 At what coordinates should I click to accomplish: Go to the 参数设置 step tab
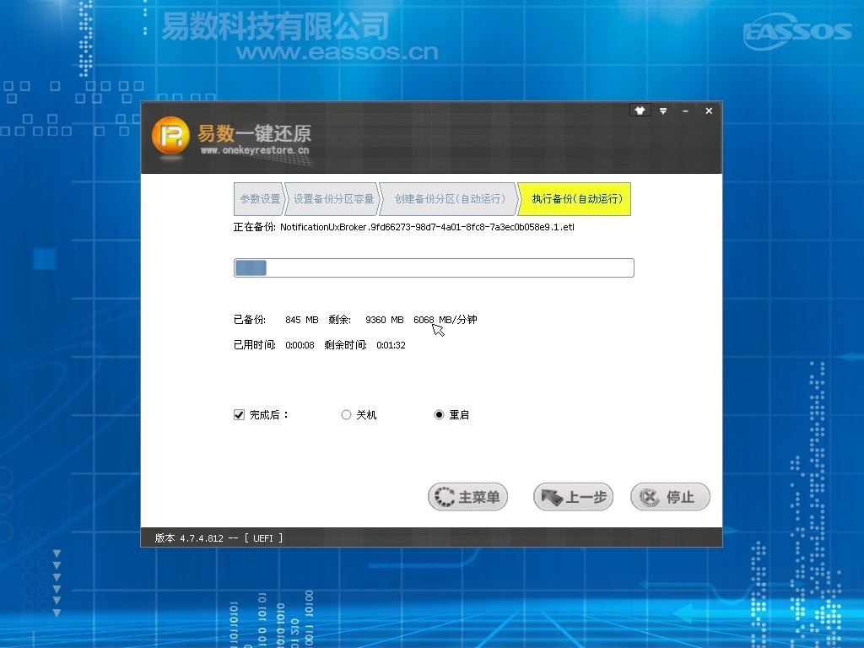[x=259, y=199]
